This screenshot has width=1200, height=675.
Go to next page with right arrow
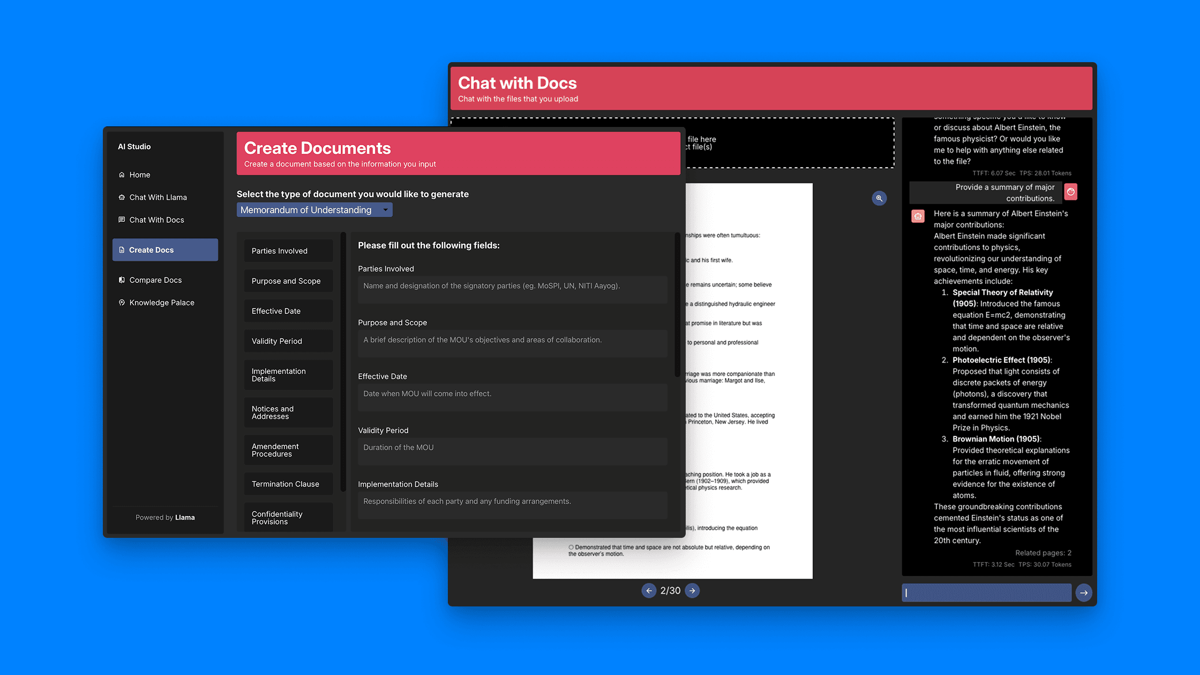[692, 590]
